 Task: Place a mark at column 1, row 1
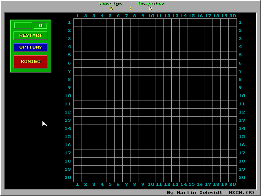pos(77,22)
